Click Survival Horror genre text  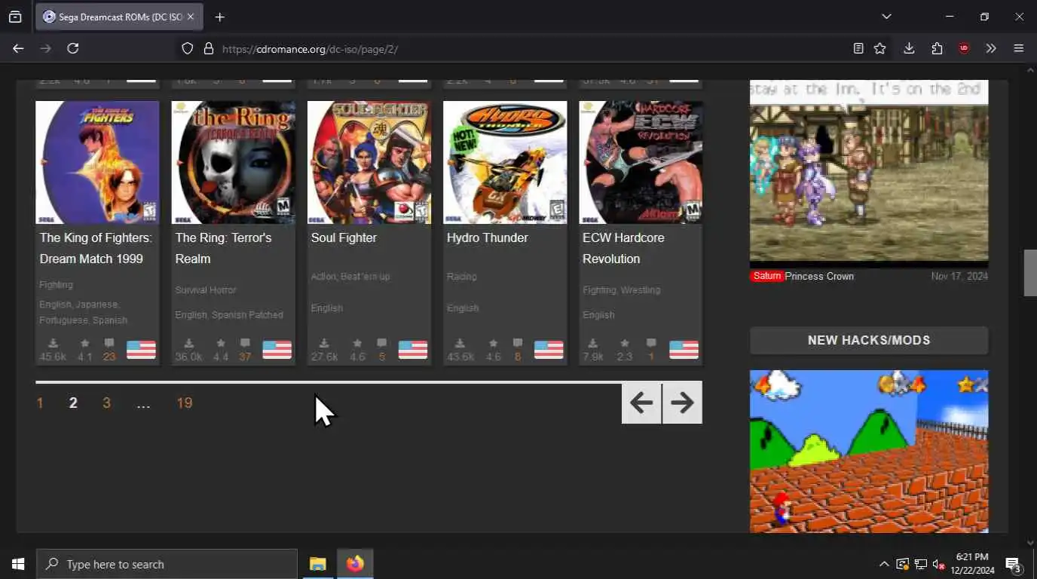tap(206, 290)
